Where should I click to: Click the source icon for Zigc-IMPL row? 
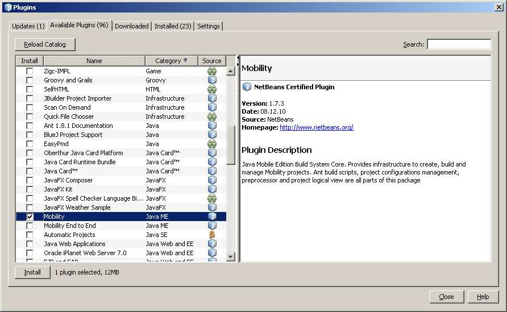tap(212, 71)
